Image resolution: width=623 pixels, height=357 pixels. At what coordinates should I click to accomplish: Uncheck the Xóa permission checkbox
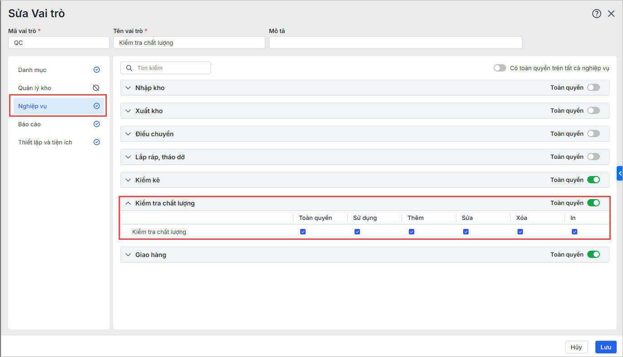520,232
